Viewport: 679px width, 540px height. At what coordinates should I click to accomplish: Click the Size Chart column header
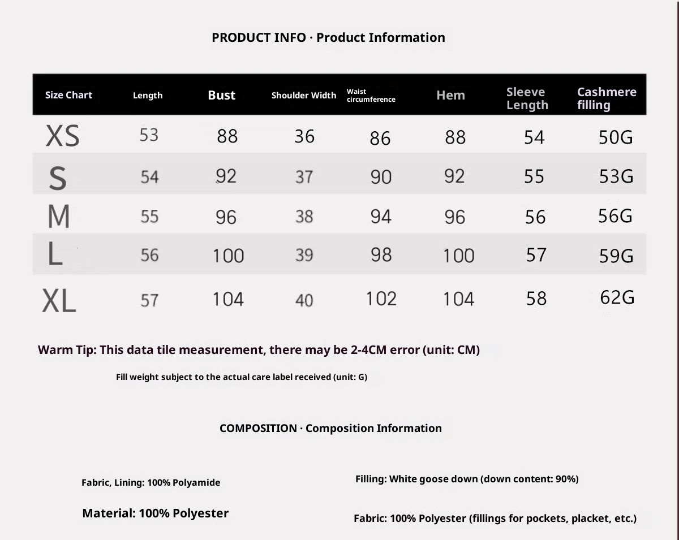pyautogui.click(x=68, y=95)
